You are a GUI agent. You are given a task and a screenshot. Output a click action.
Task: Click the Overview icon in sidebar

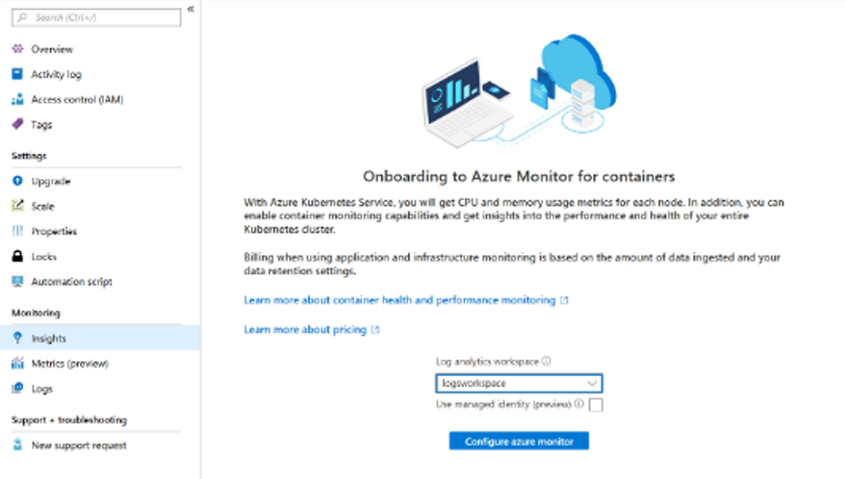17,49
